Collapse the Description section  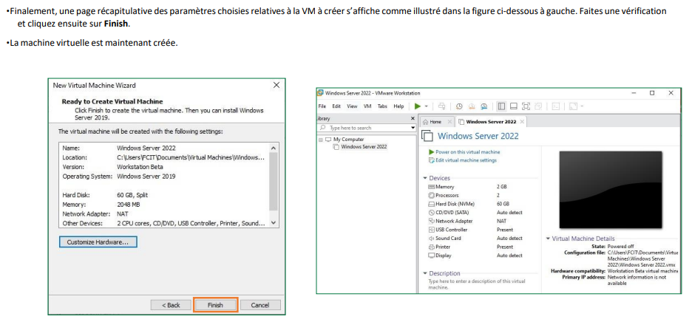pyautogui.click(x=425, y=273)
